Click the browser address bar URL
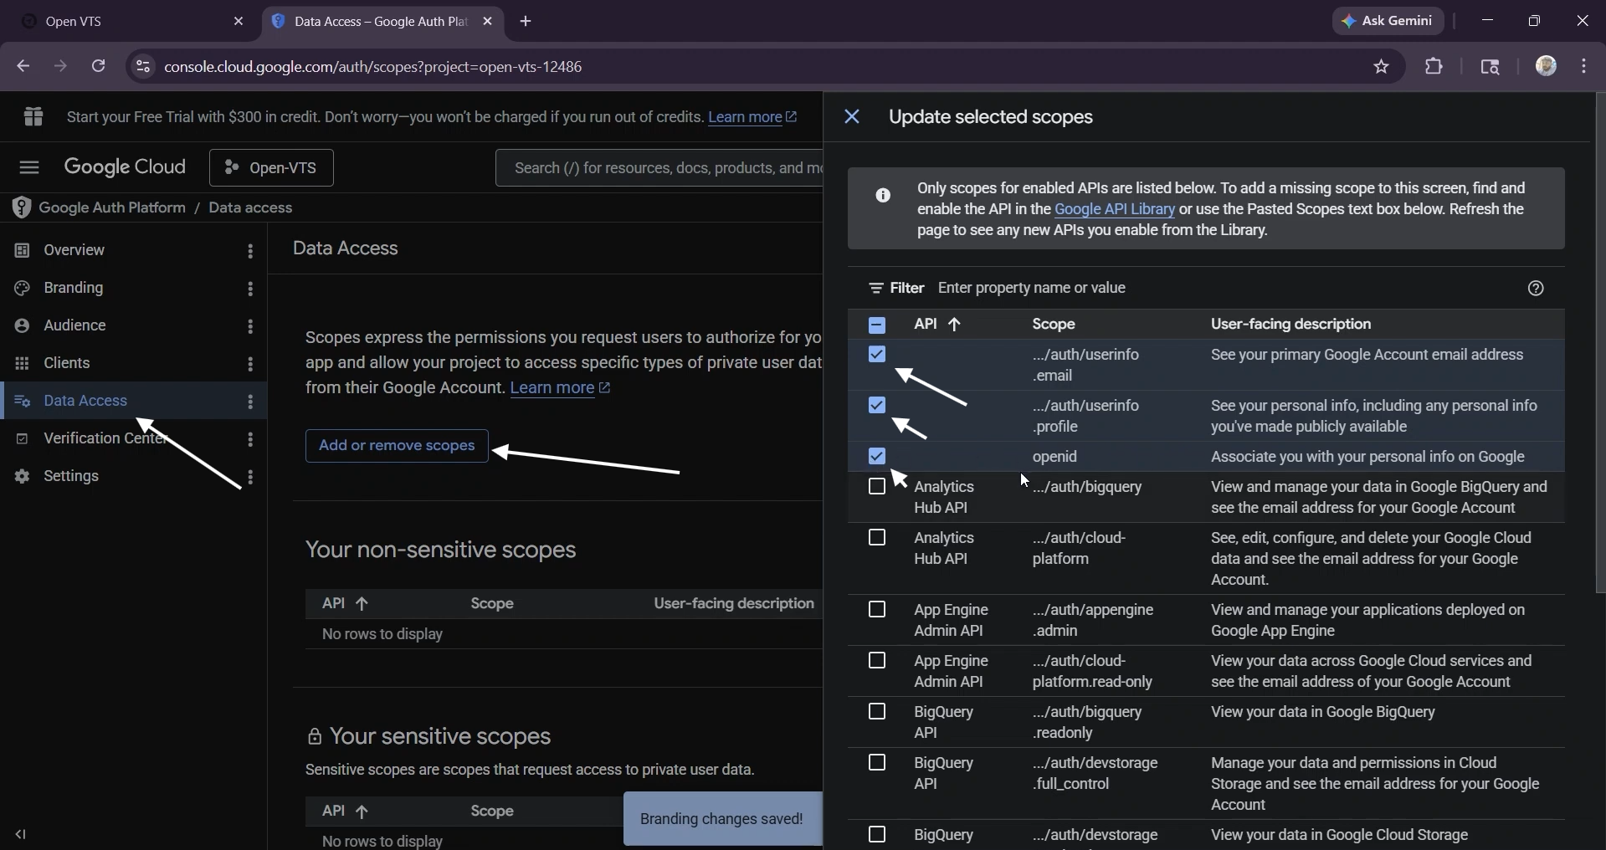This screenshot has height=850, width=1606. click(x=373, y=67)
